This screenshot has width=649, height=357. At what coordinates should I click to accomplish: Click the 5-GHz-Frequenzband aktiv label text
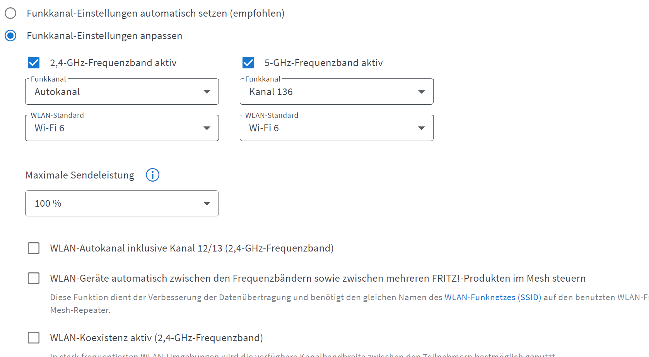324,63
